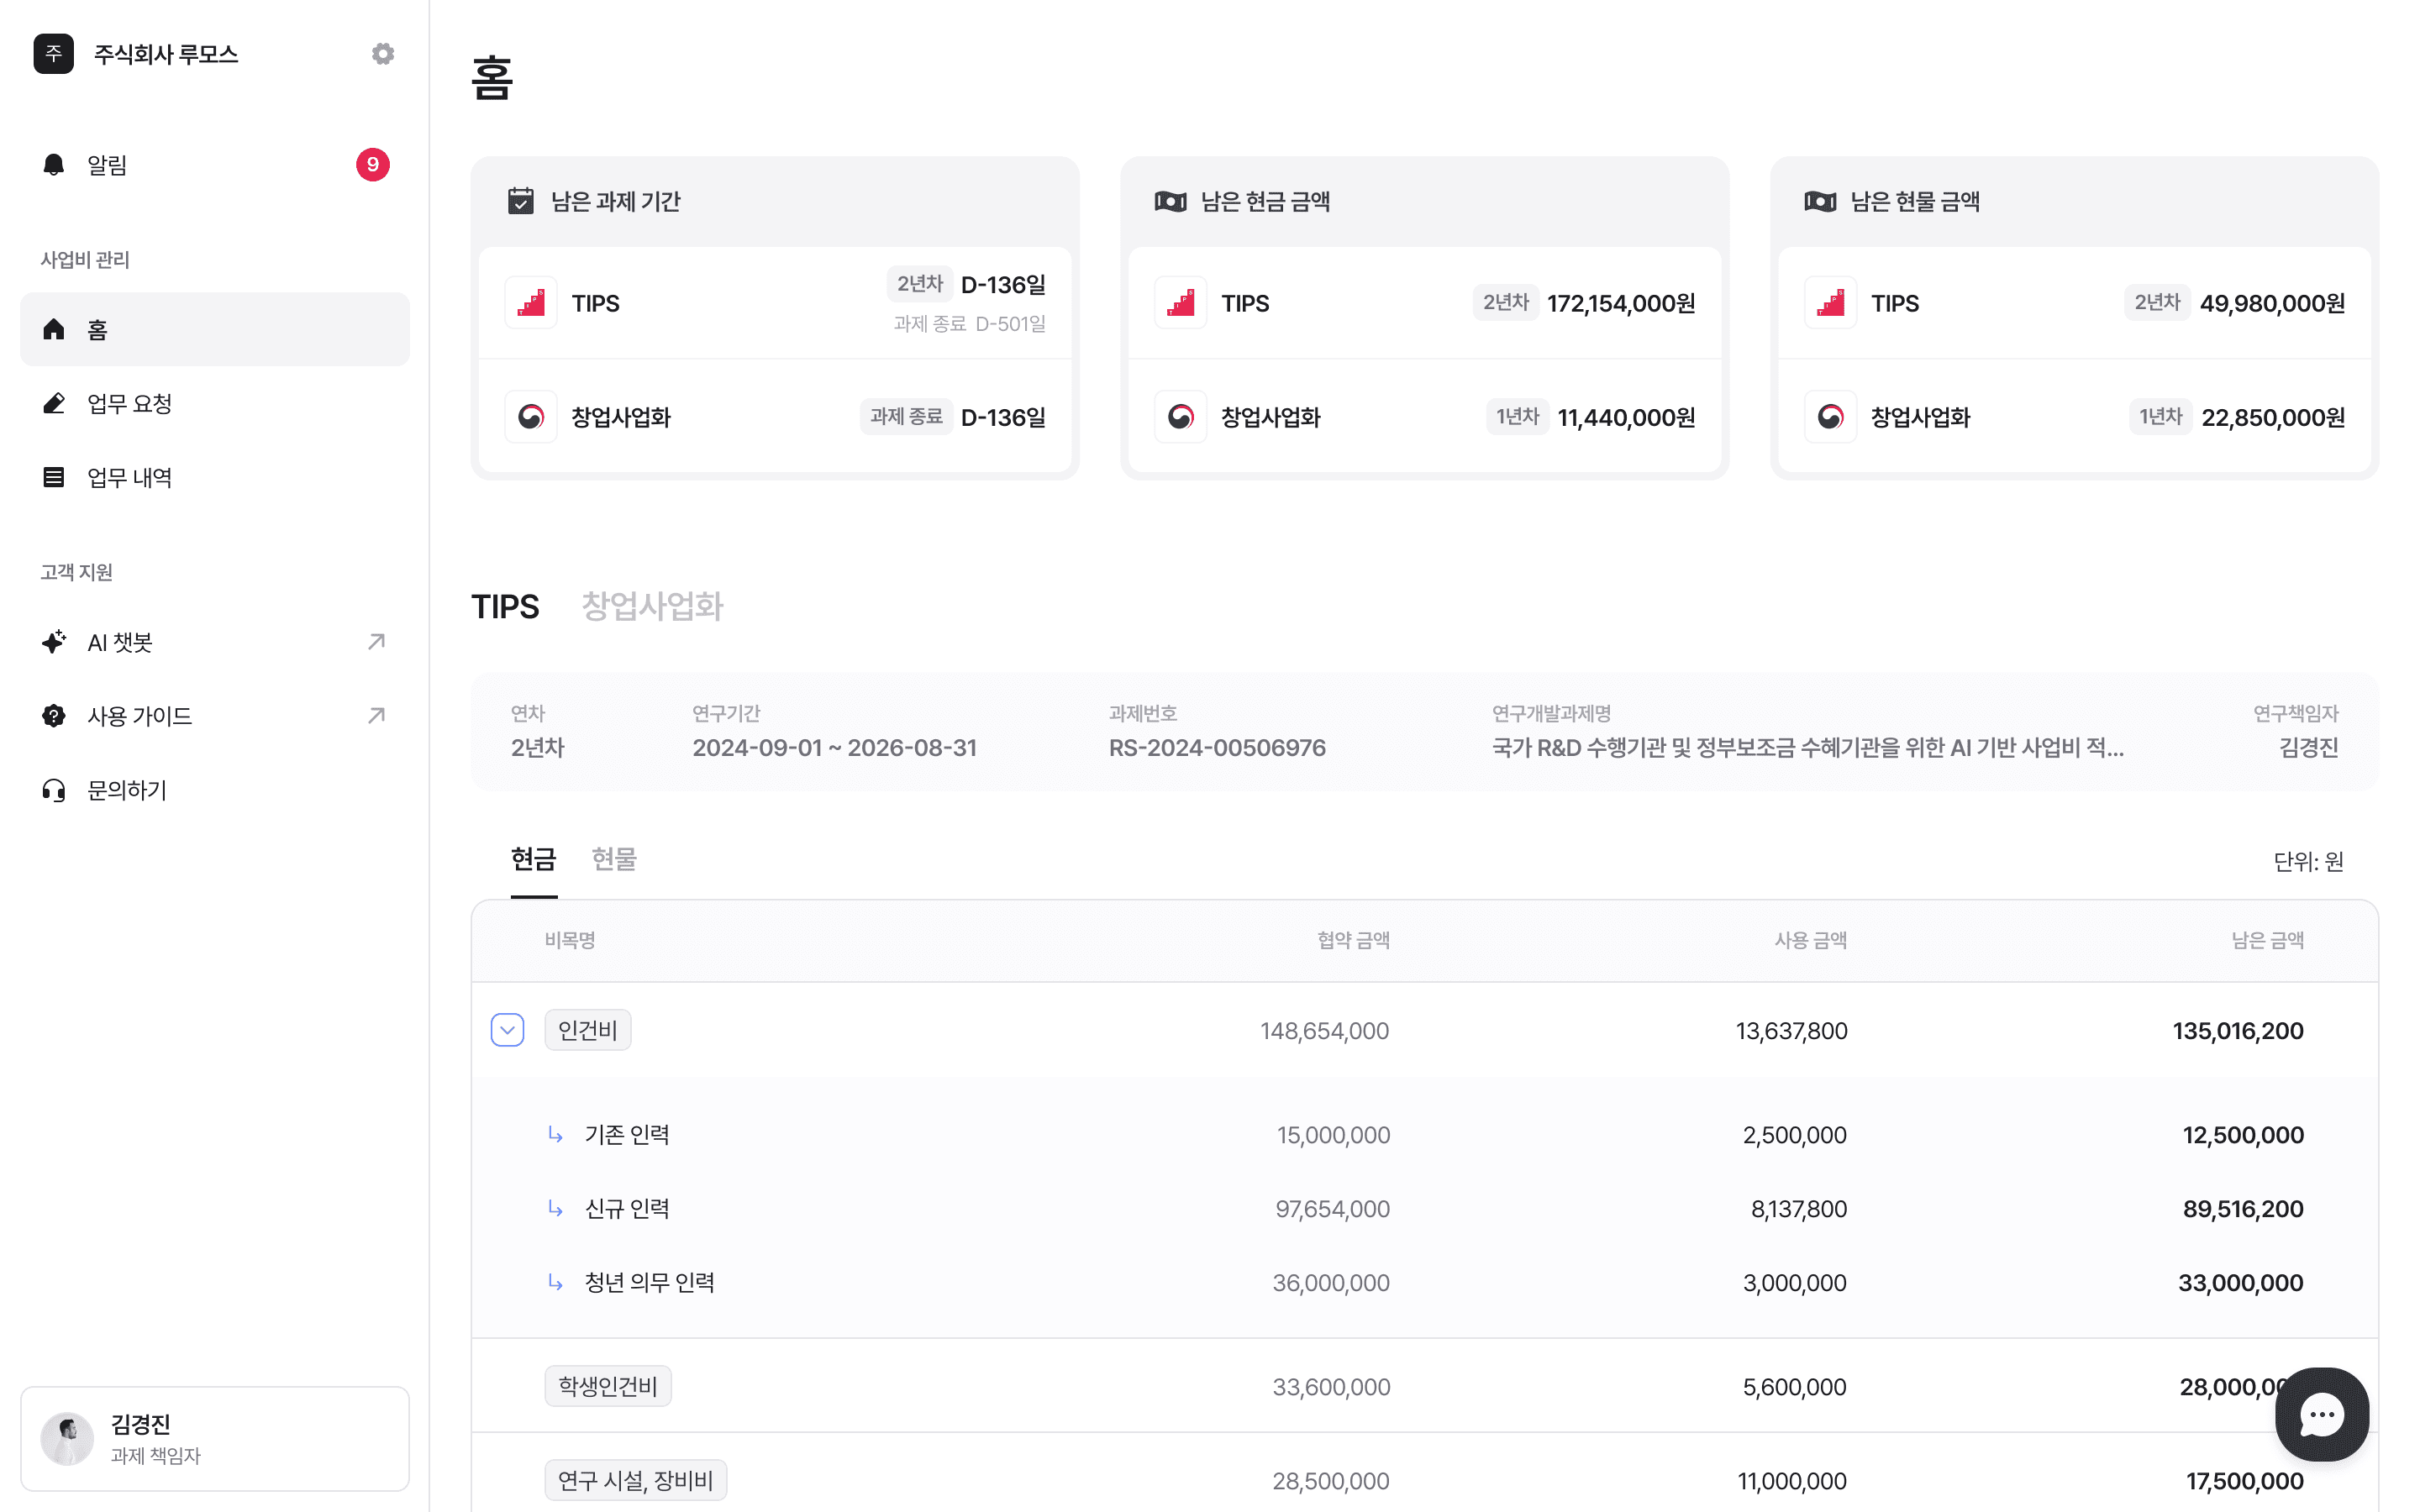Click the 홈 house icon in sidebar
The image size is (2420, 1512).
pos(54,329)
